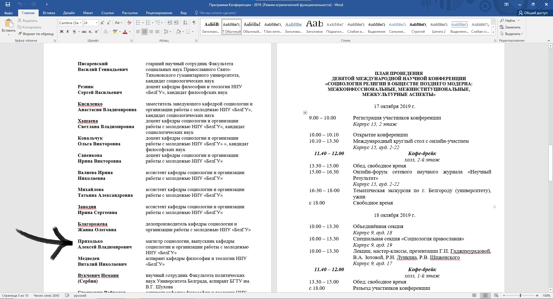Open the change case (Aa) dropdown
Image resolution: width=553 pixels, height=299 pixels.
click(x=118, y=23)
